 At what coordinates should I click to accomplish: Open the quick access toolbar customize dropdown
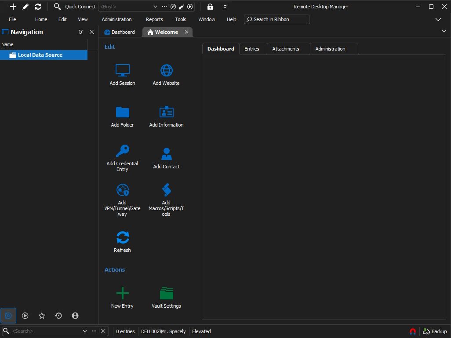(x=225, y=7)
